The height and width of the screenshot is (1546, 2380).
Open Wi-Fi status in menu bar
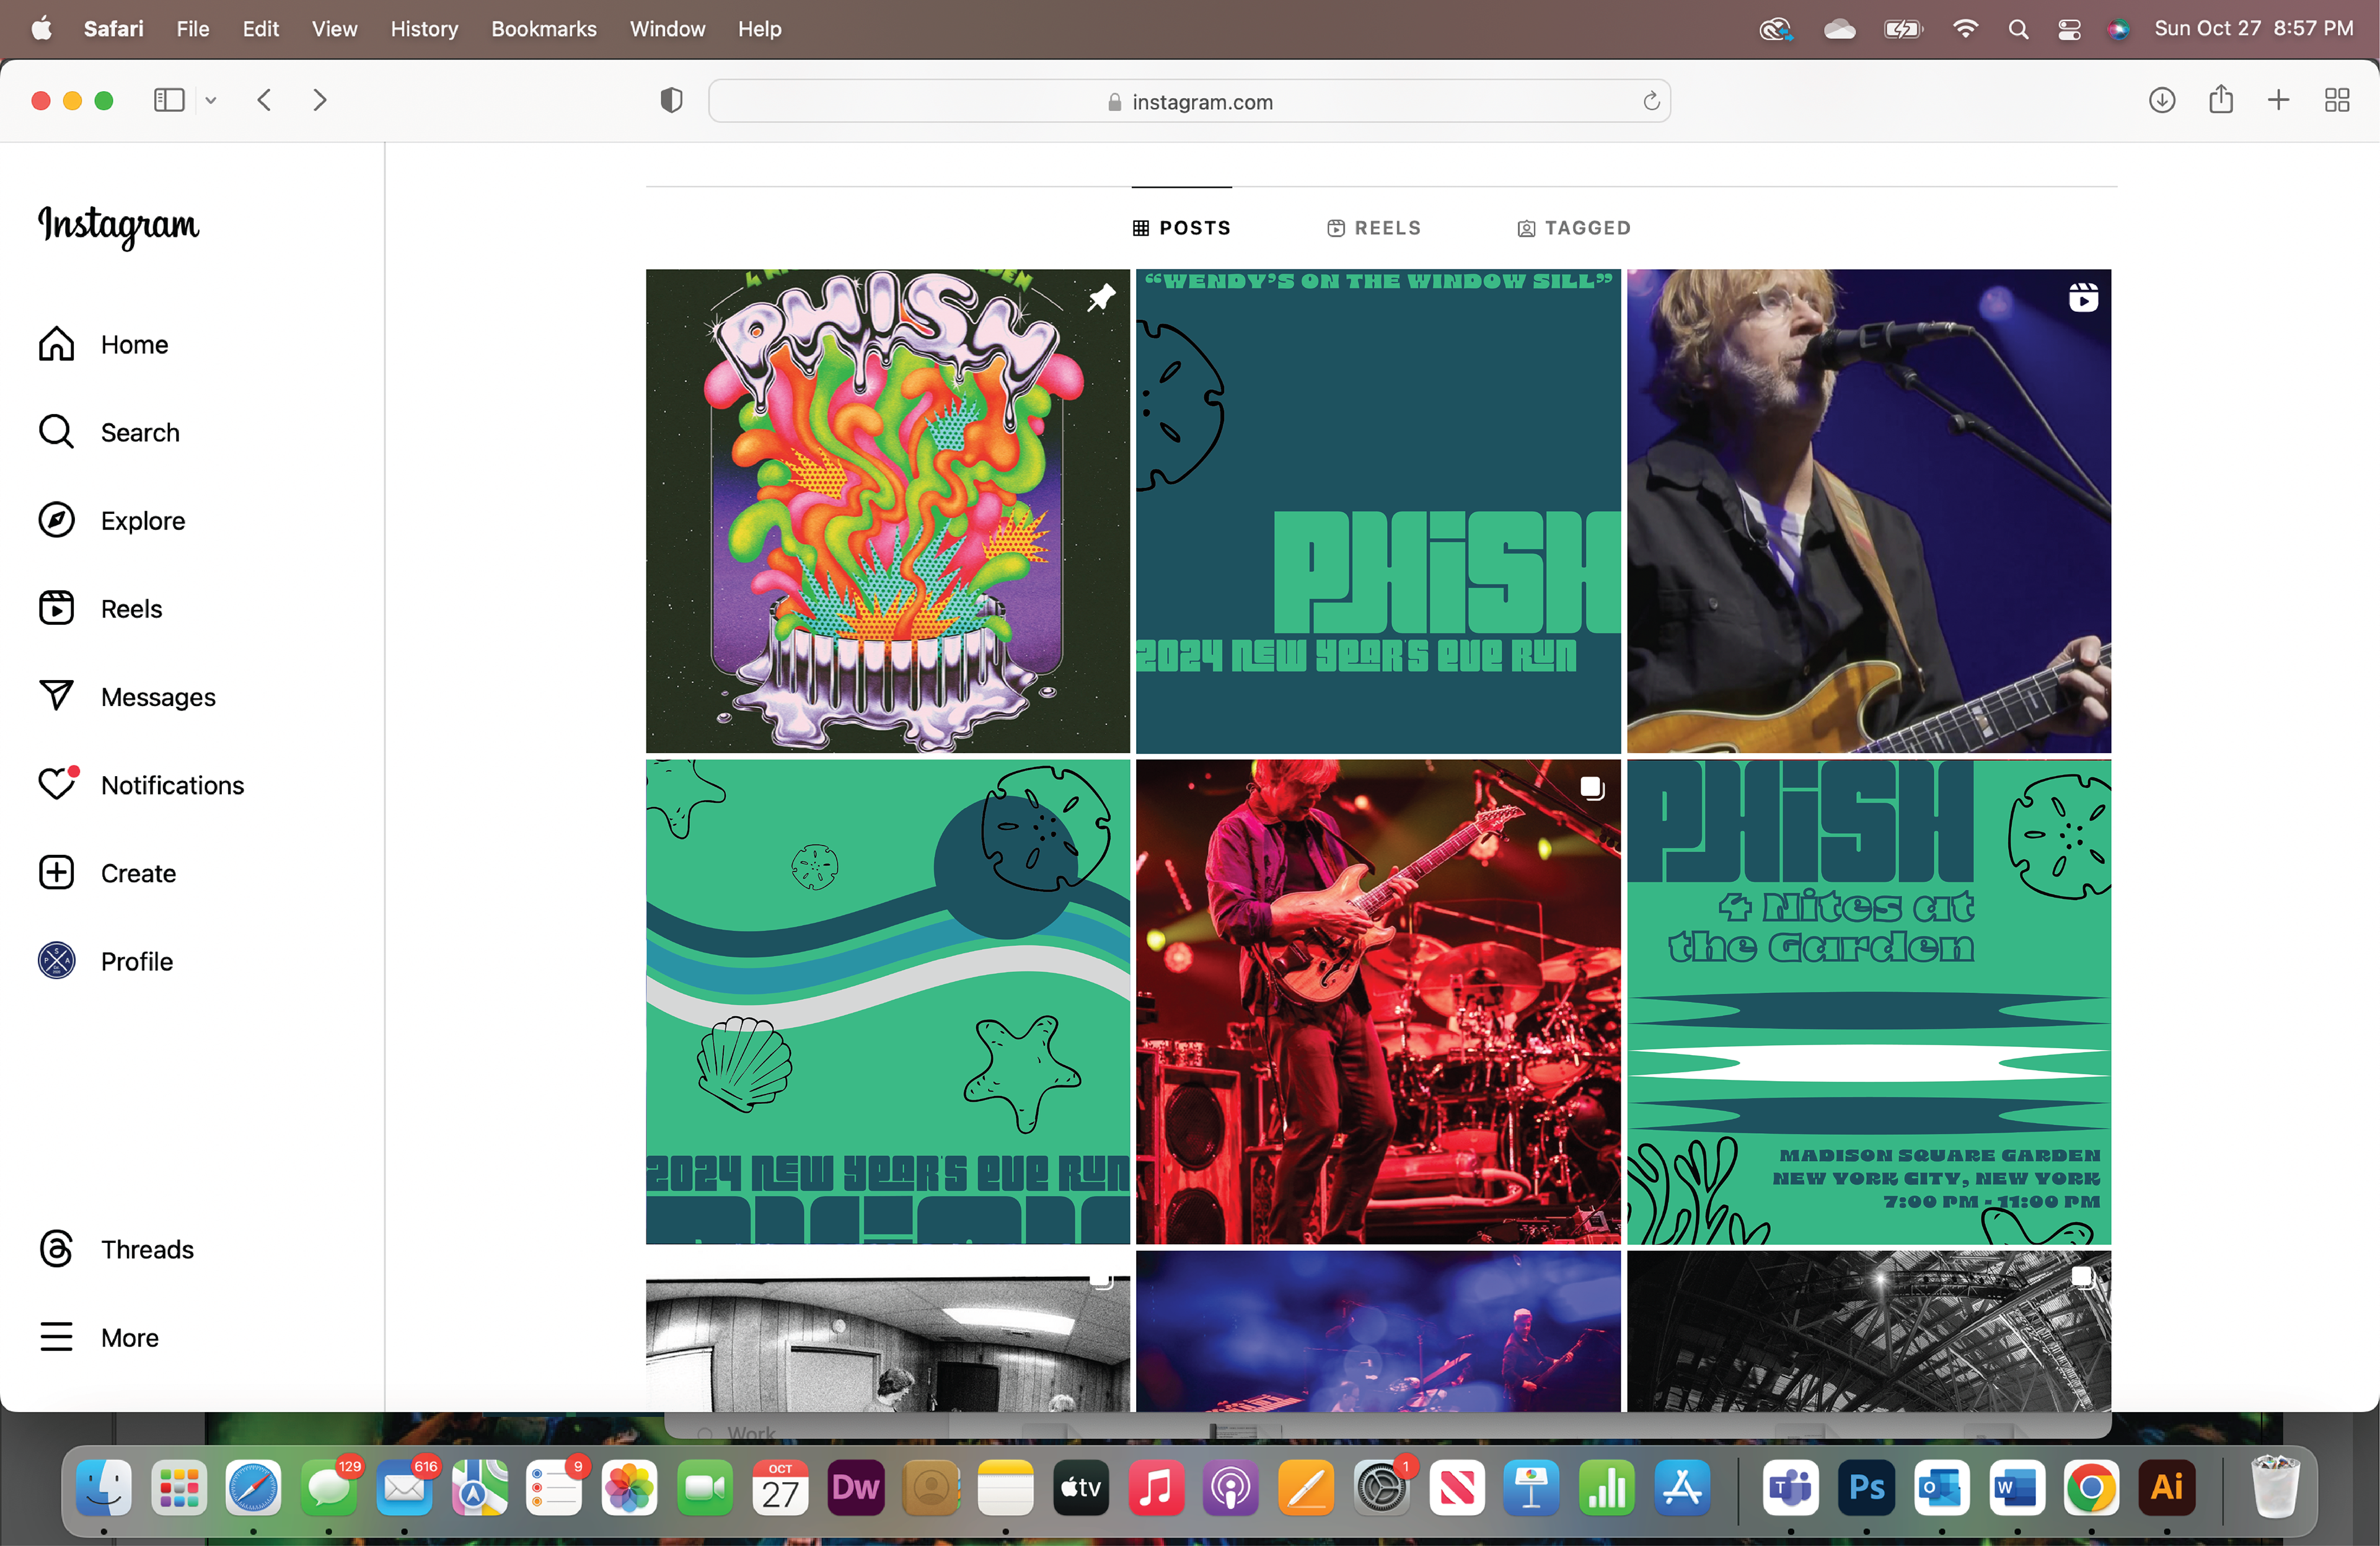pos(1965,29)
